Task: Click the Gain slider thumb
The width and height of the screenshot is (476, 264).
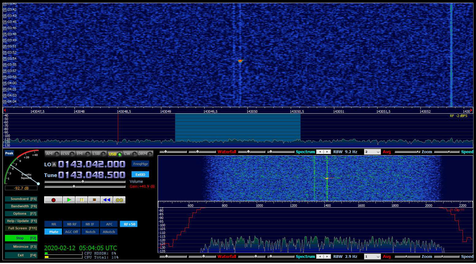Action: point(74,187)
